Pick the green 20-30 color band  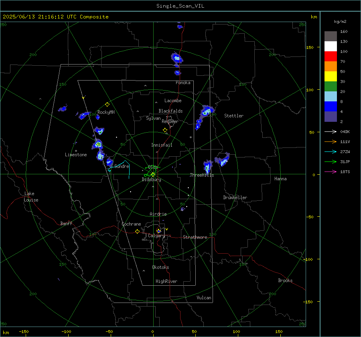331,87
